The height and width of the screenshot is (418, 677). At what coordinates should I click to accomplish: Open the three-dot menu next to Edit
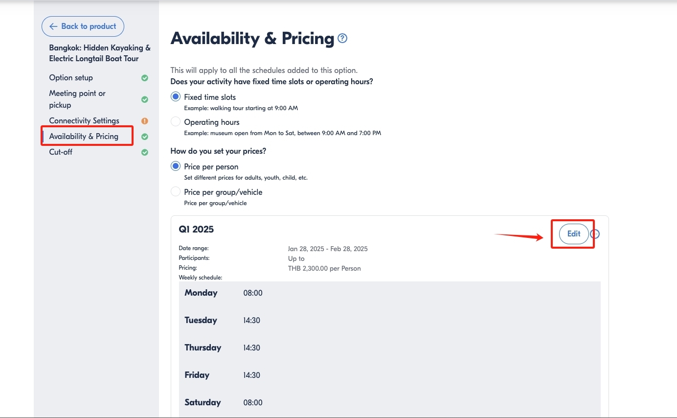595,234
